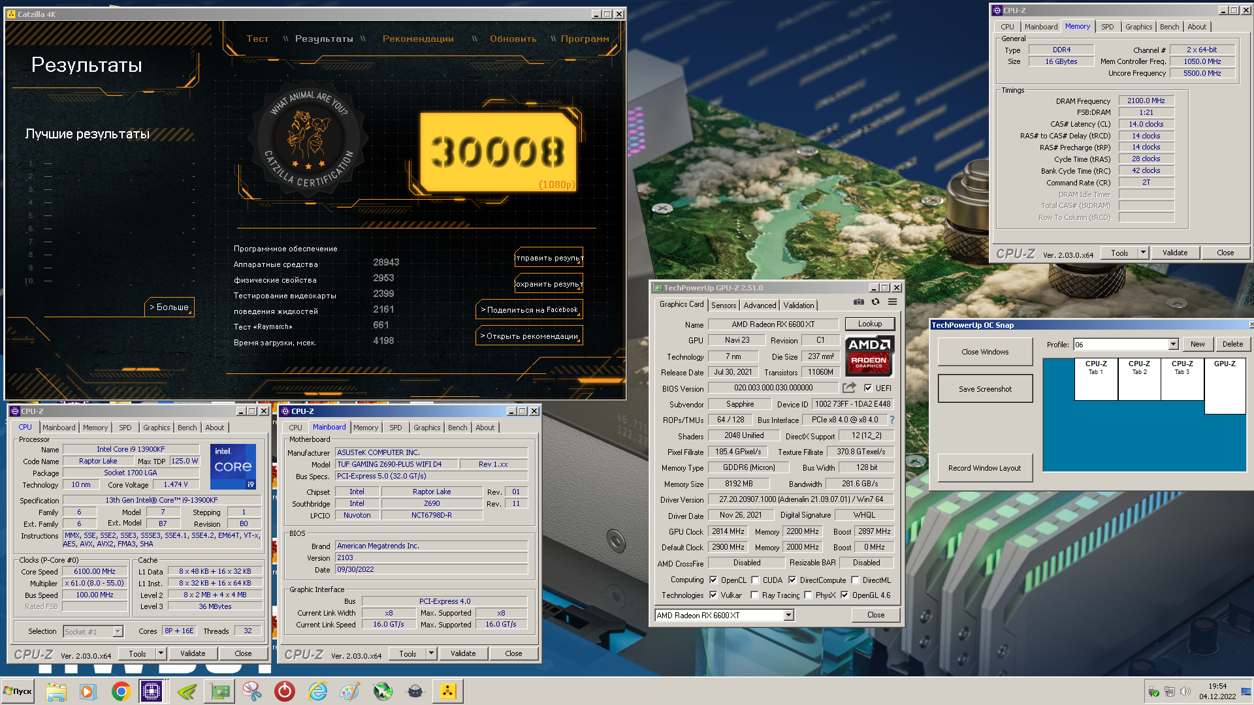Launch Snipping Tool from the taskbar
The image size is (1254, 705).
click(252, 691)
